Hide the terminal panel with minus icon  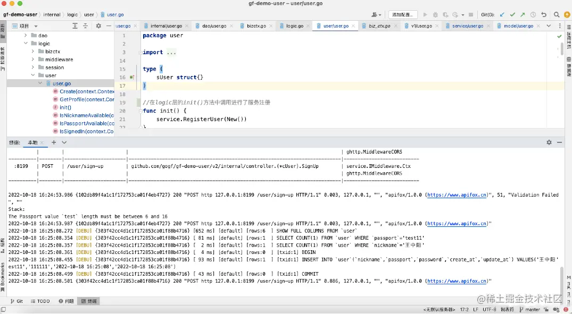coord(559,142)
